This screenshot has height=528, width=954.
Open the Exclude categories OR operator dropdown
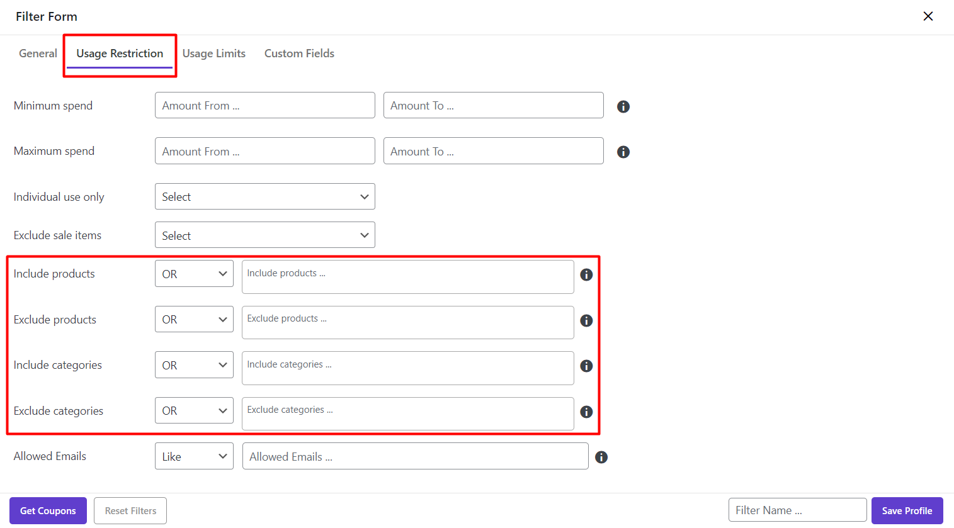coord(194,410)
